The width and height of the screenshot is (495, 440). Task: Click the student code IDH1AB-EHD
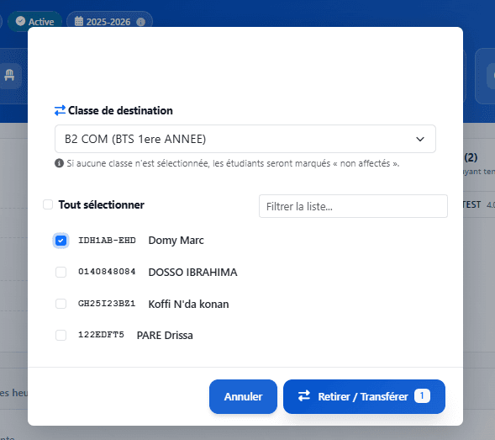coord(107,241)
